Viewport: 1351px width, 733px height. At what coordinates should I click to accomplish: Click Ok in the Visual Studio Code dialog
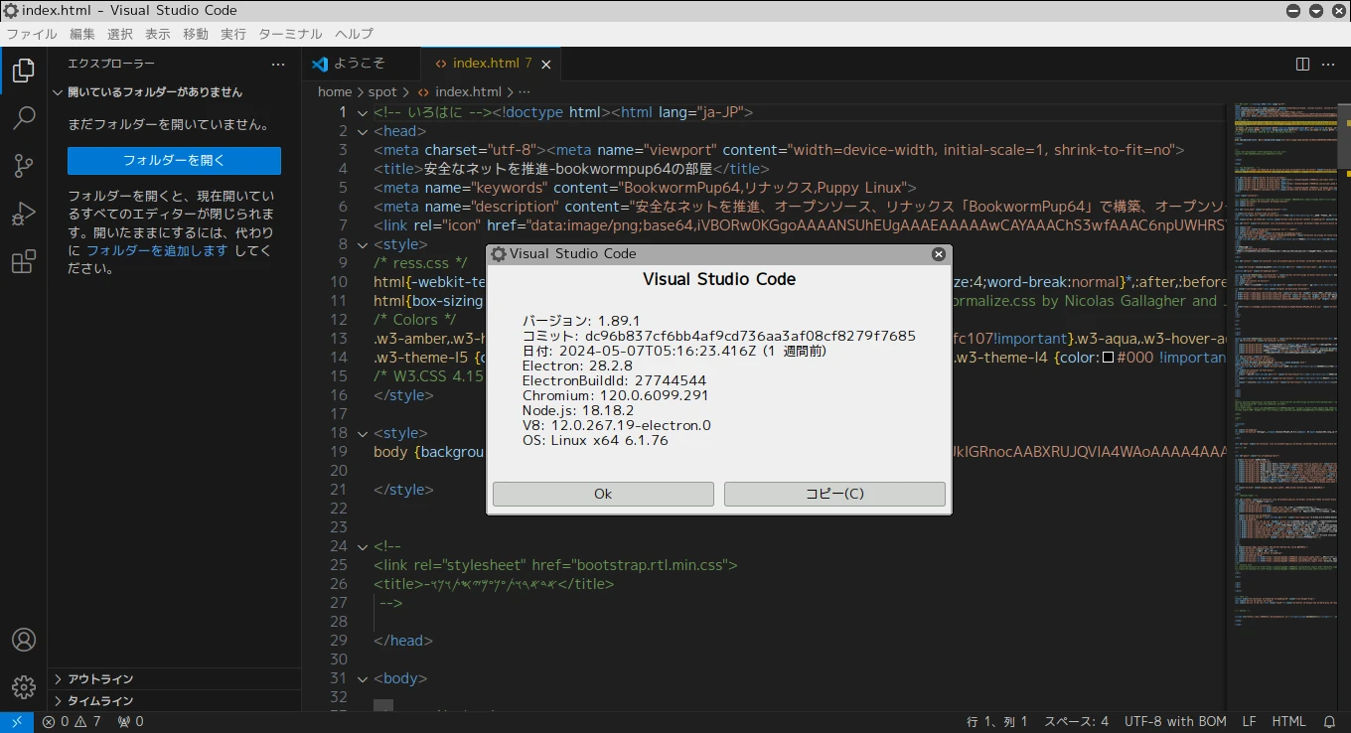[602, 494]
